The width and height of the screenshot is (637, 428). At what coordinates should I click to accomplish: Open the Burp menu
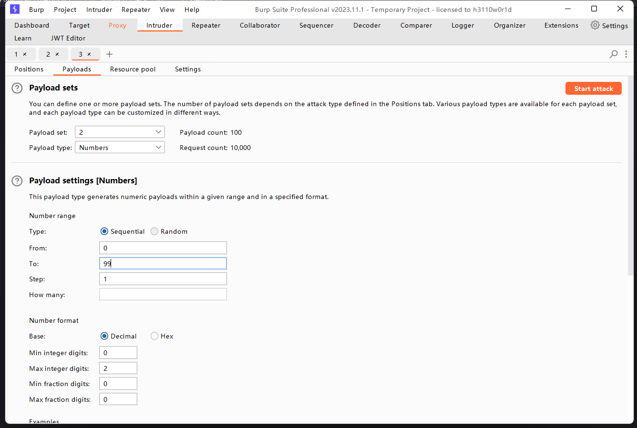click(36, 10)
